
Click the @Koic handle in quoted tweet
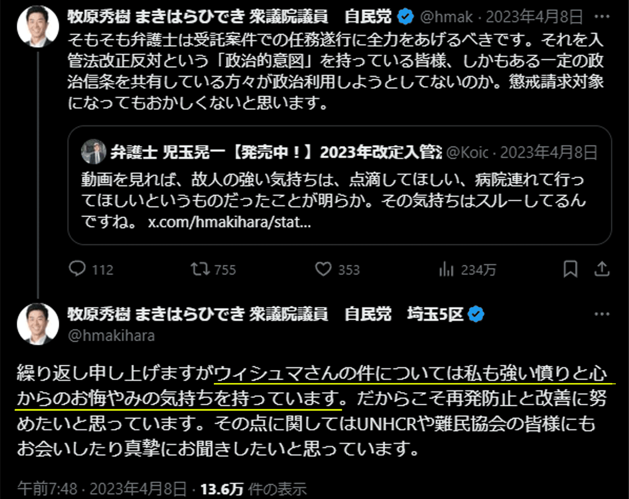pyautogui.click(x=467, y=153)
